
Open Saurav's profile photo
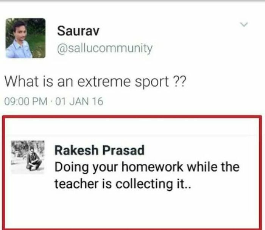[x=25, y=38]
